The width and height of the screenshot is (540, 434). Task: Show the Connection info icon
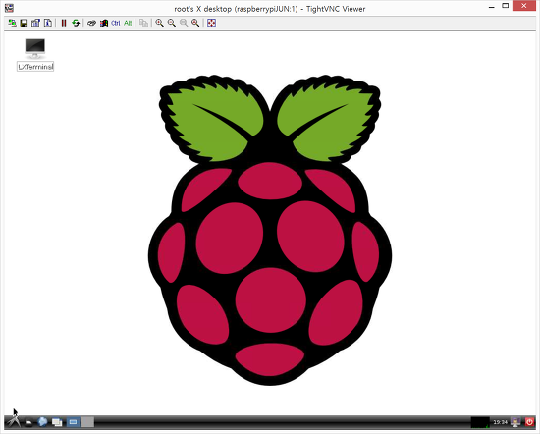[x=48, y=23]
